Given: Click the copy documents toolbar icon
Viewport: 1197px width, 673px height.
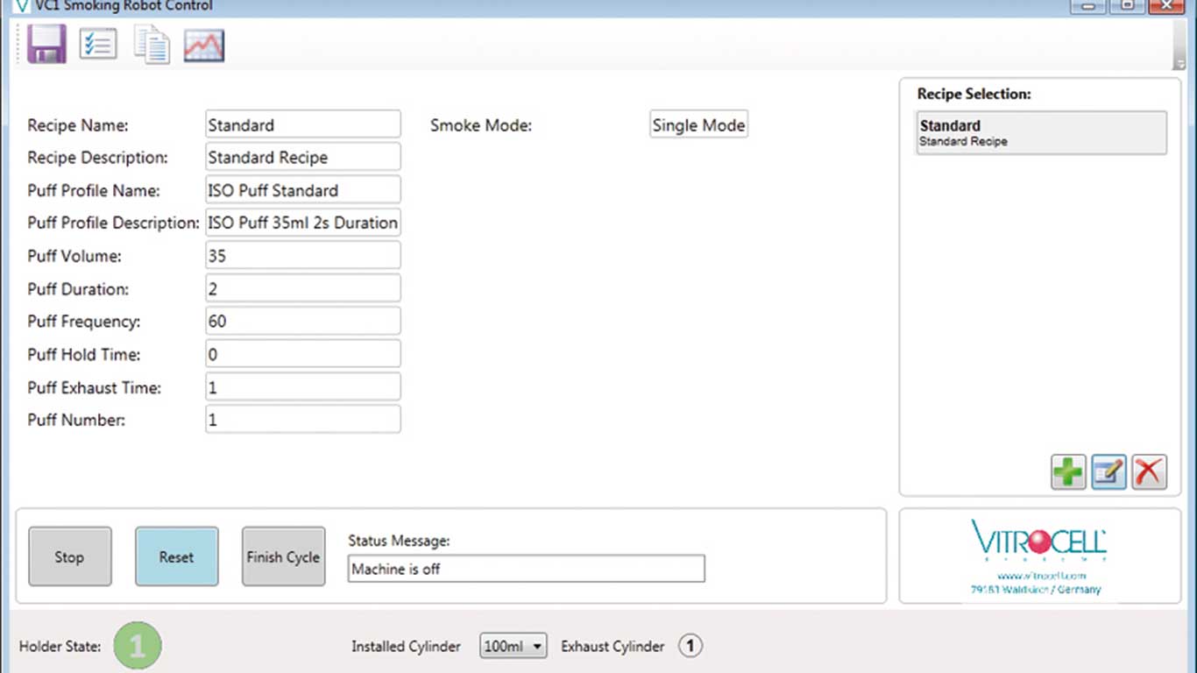Looking at the screenshot, I should [152, 45].
